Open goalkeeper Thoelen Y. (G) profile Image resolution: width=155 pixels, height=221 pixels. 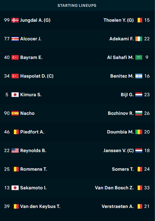[119, 20]
